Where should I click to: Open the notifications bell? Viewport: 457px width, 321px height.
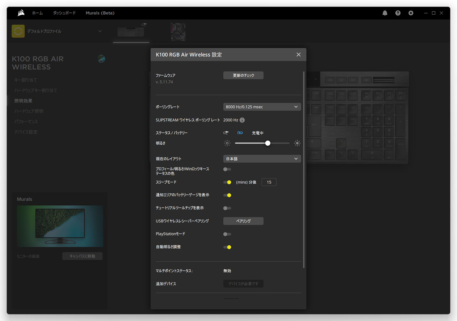(385, 13)
